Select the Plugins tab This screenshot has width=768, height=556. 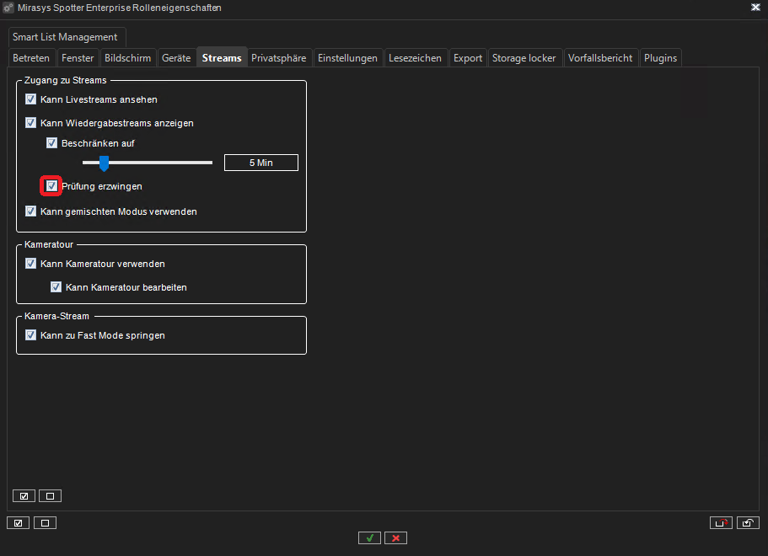pyautogui.click(x=660, y=57)
